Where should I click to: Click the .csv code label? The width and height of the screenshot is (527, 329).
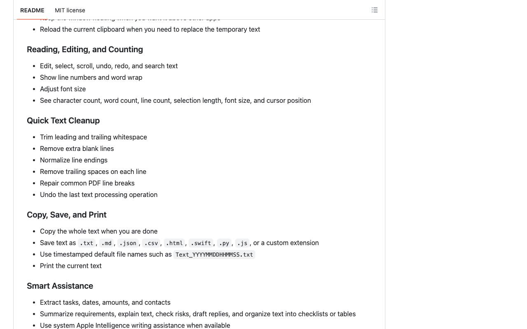coord(151,243)
